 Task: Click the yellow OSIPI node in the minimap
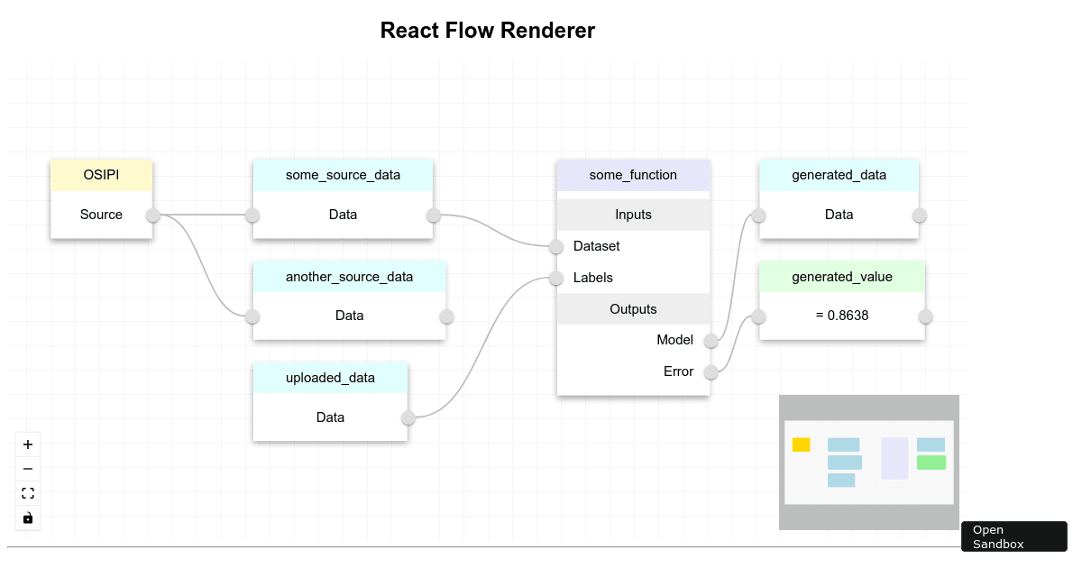(x=801, y=444)
